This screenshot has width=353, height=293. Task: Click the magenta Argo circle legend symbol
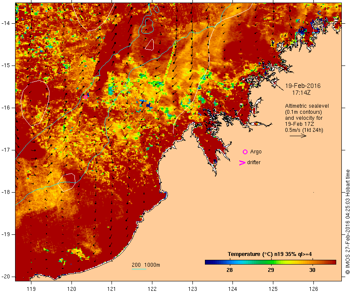click(245, 152)
